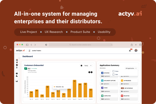The image size is (156, 104).
Task: Open the user-check icon in sidebar
Action: pyautogui.click(x=17, y=67)
